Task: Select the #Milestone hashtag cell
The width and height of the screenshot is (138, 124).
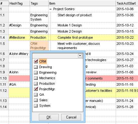Action: 19,37
